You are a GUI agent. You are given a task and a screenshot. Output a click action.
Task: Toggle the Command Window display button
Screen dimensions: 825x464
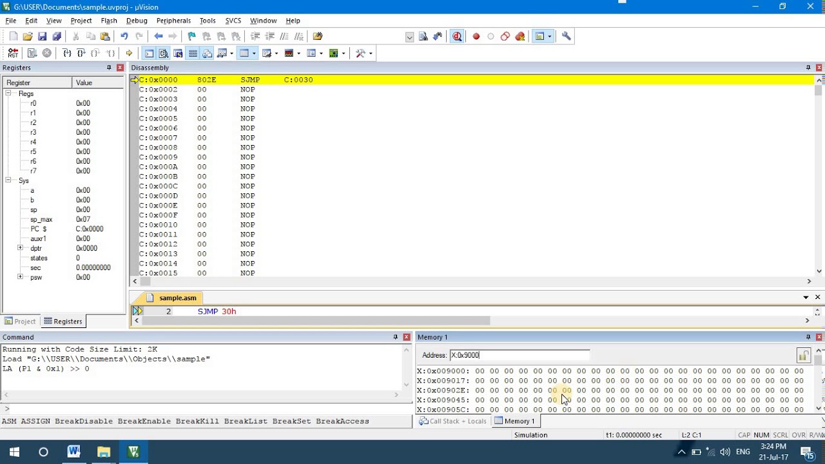click(149, 53)
